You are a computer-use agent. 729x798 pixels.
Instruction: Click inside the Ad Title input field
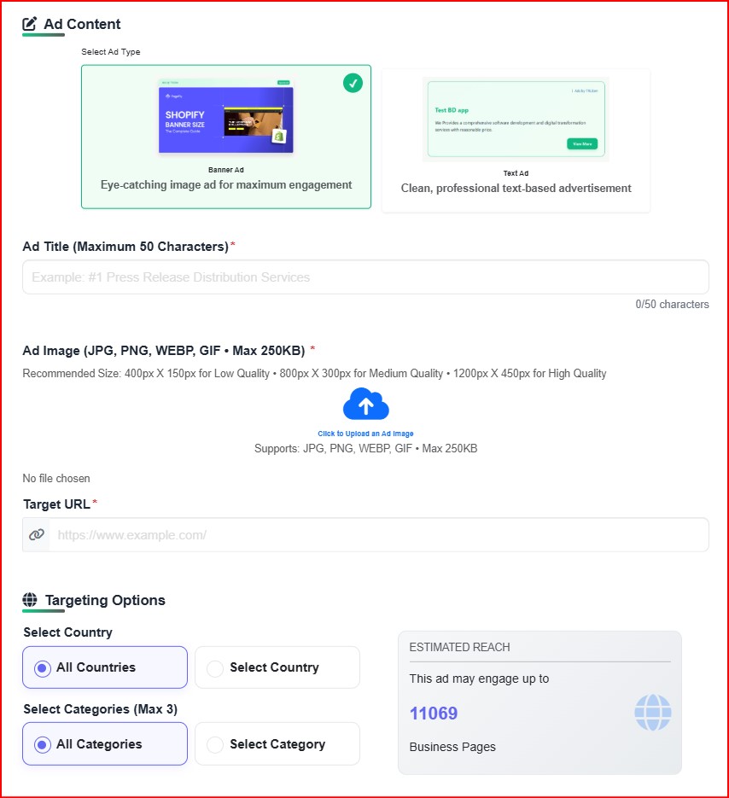365,277
